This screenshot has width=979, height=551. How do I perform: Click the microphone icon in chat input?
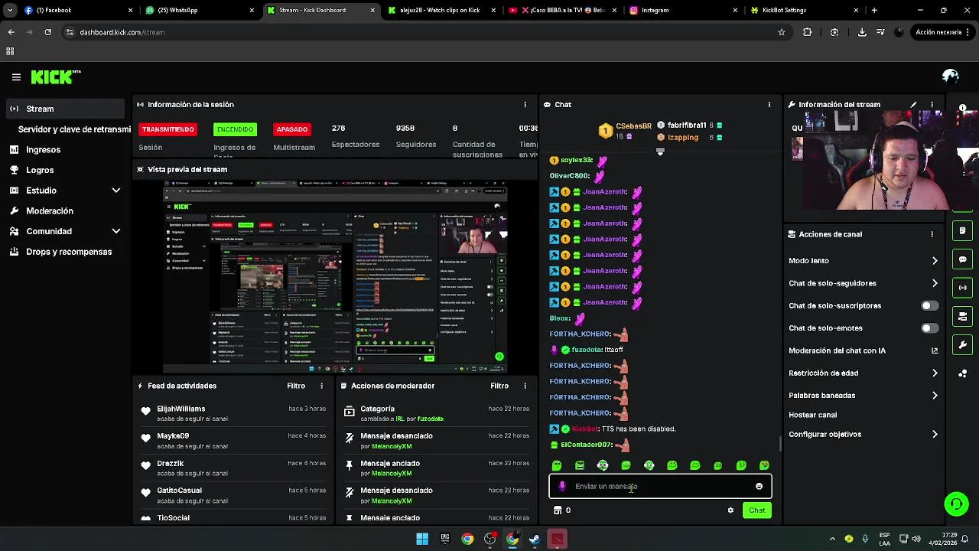(562, 486)
